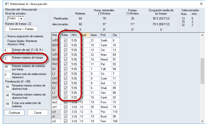Click Seleccionadas Núm value 32

click(183, 25)
